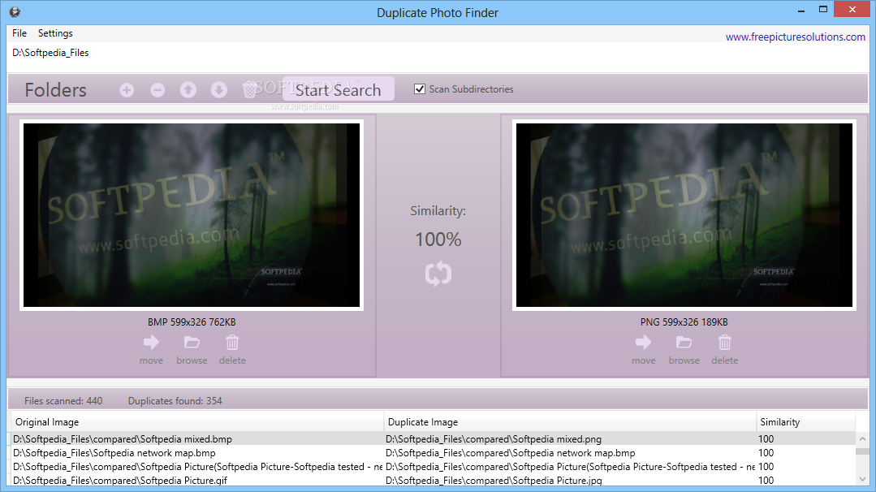
Task: Click the add folder plus icon
Action: [127, 90]
